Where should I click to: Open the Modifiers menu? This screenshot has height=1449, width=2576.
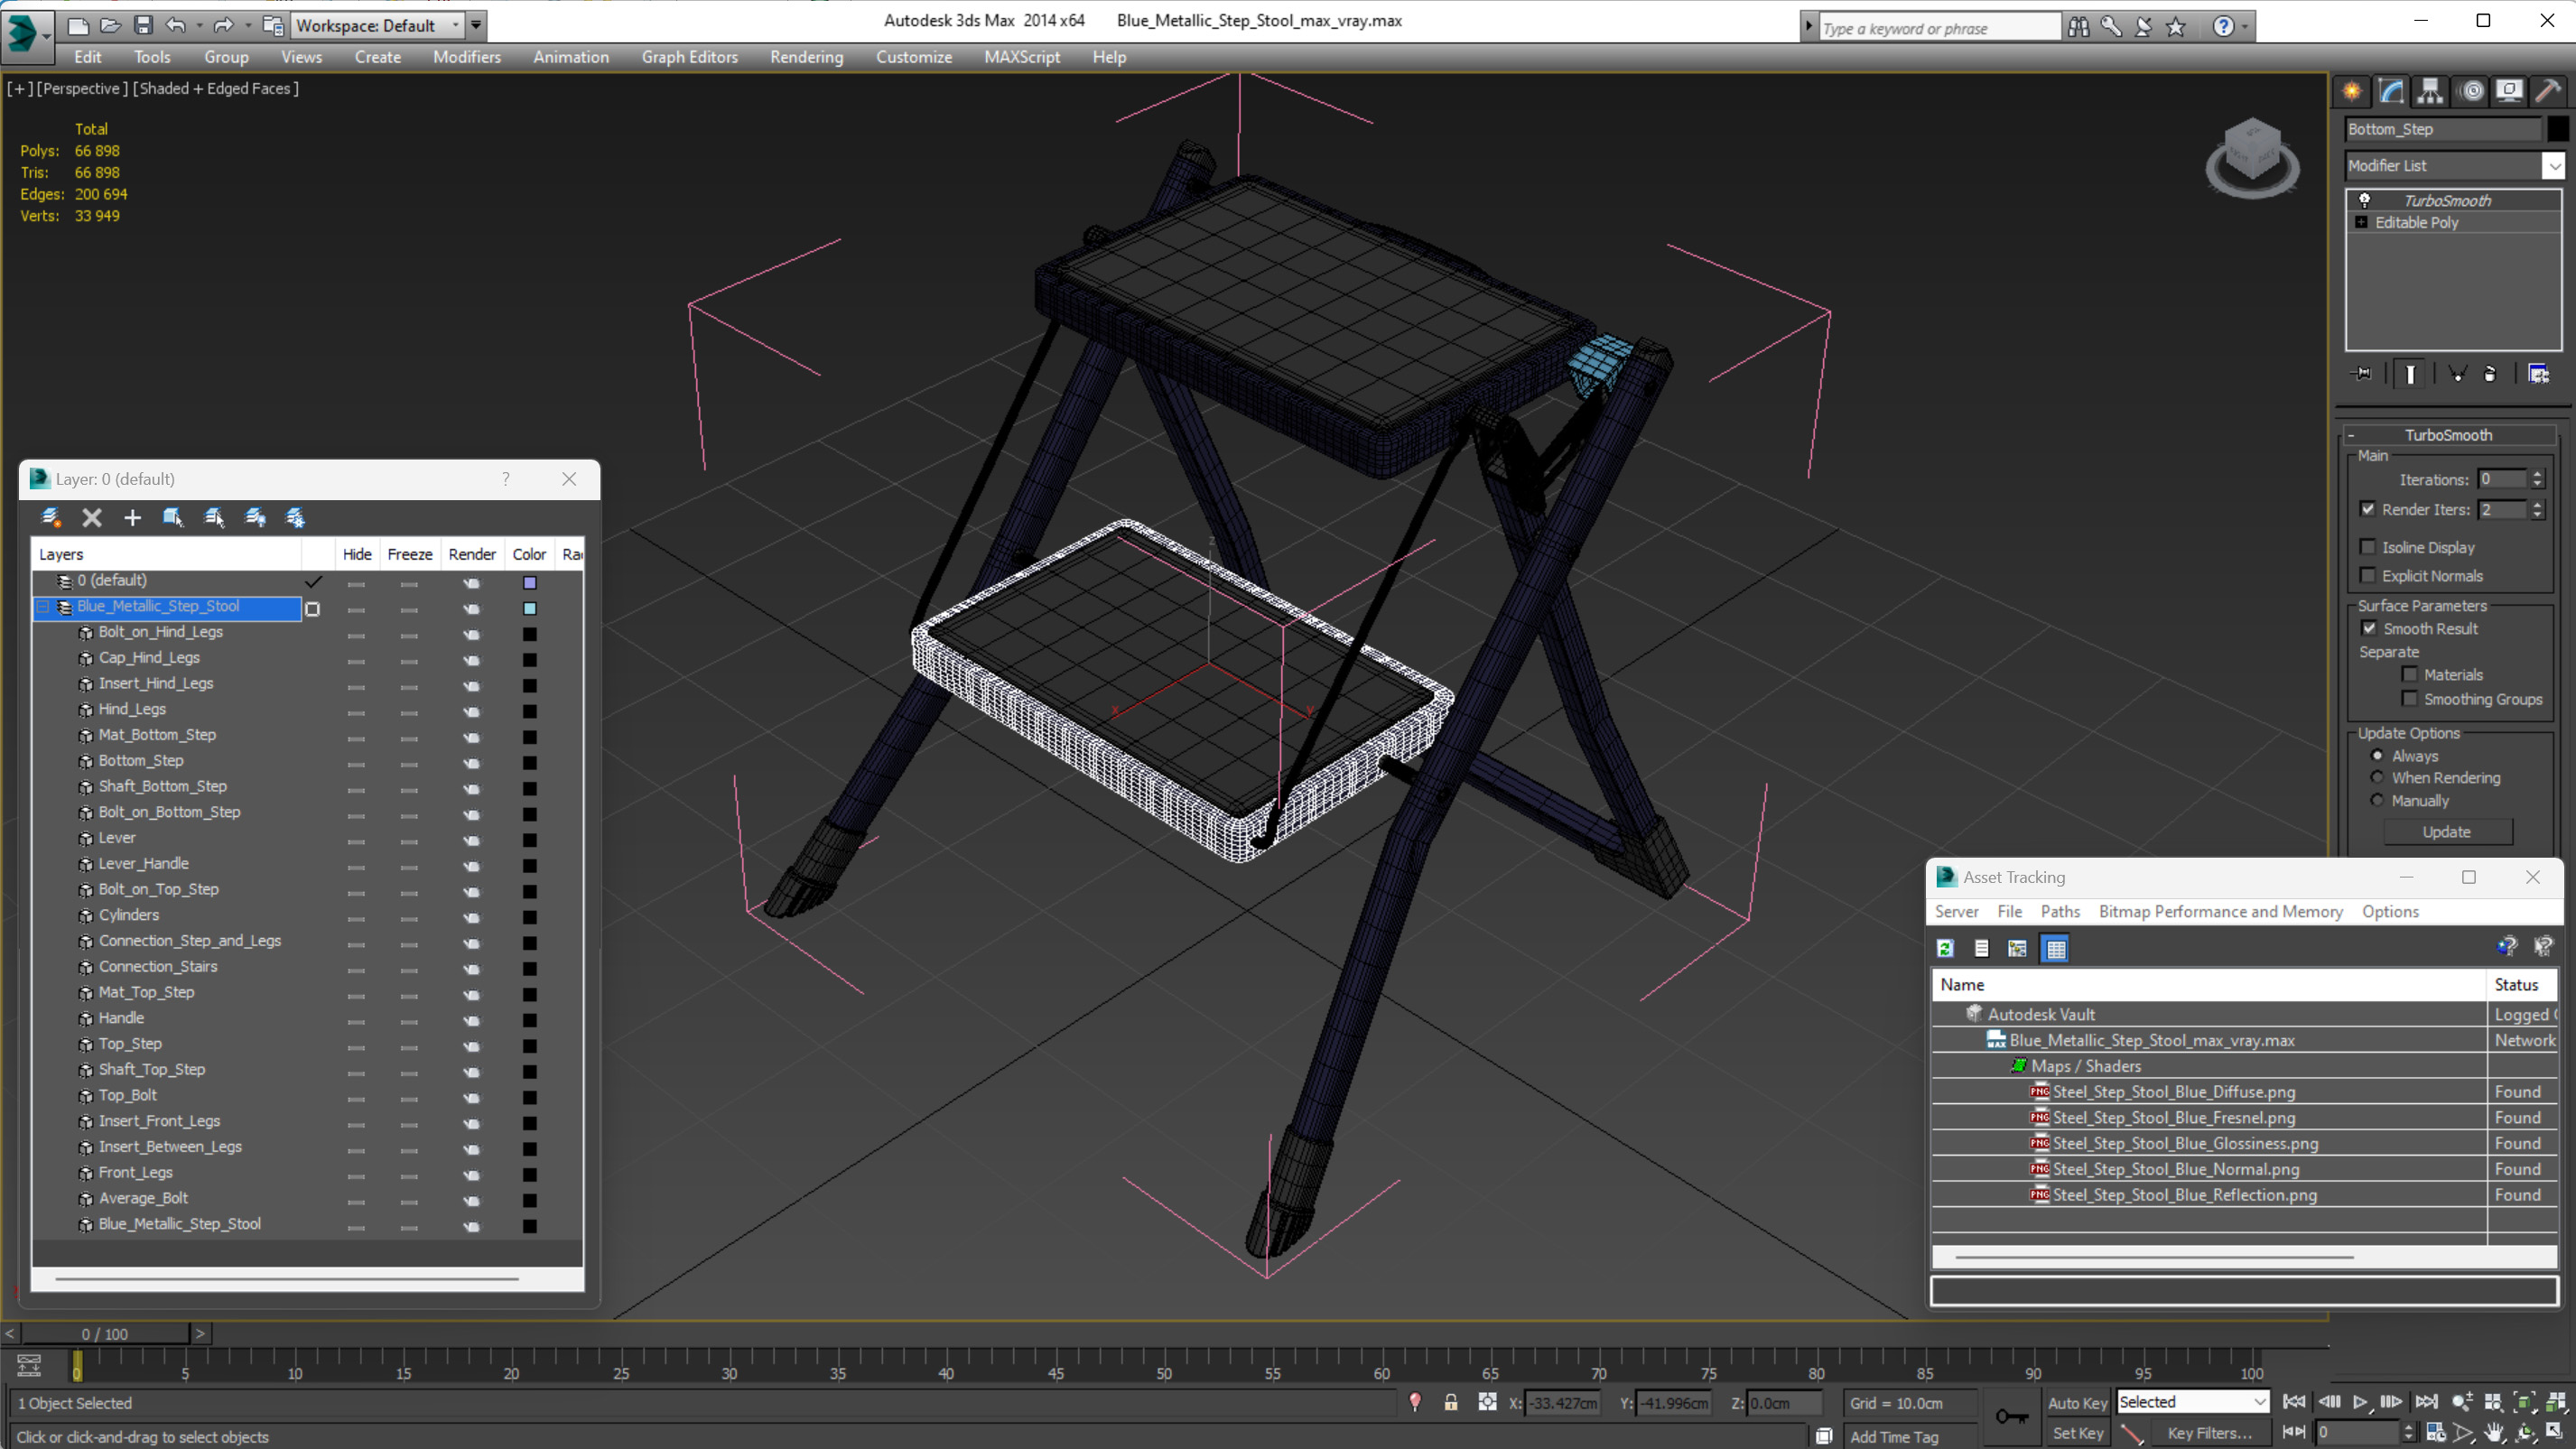467,57
